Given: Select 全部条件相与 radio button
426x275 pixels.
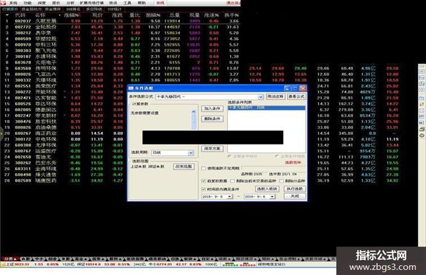Looking at the screenshot, I should point(229,156).
